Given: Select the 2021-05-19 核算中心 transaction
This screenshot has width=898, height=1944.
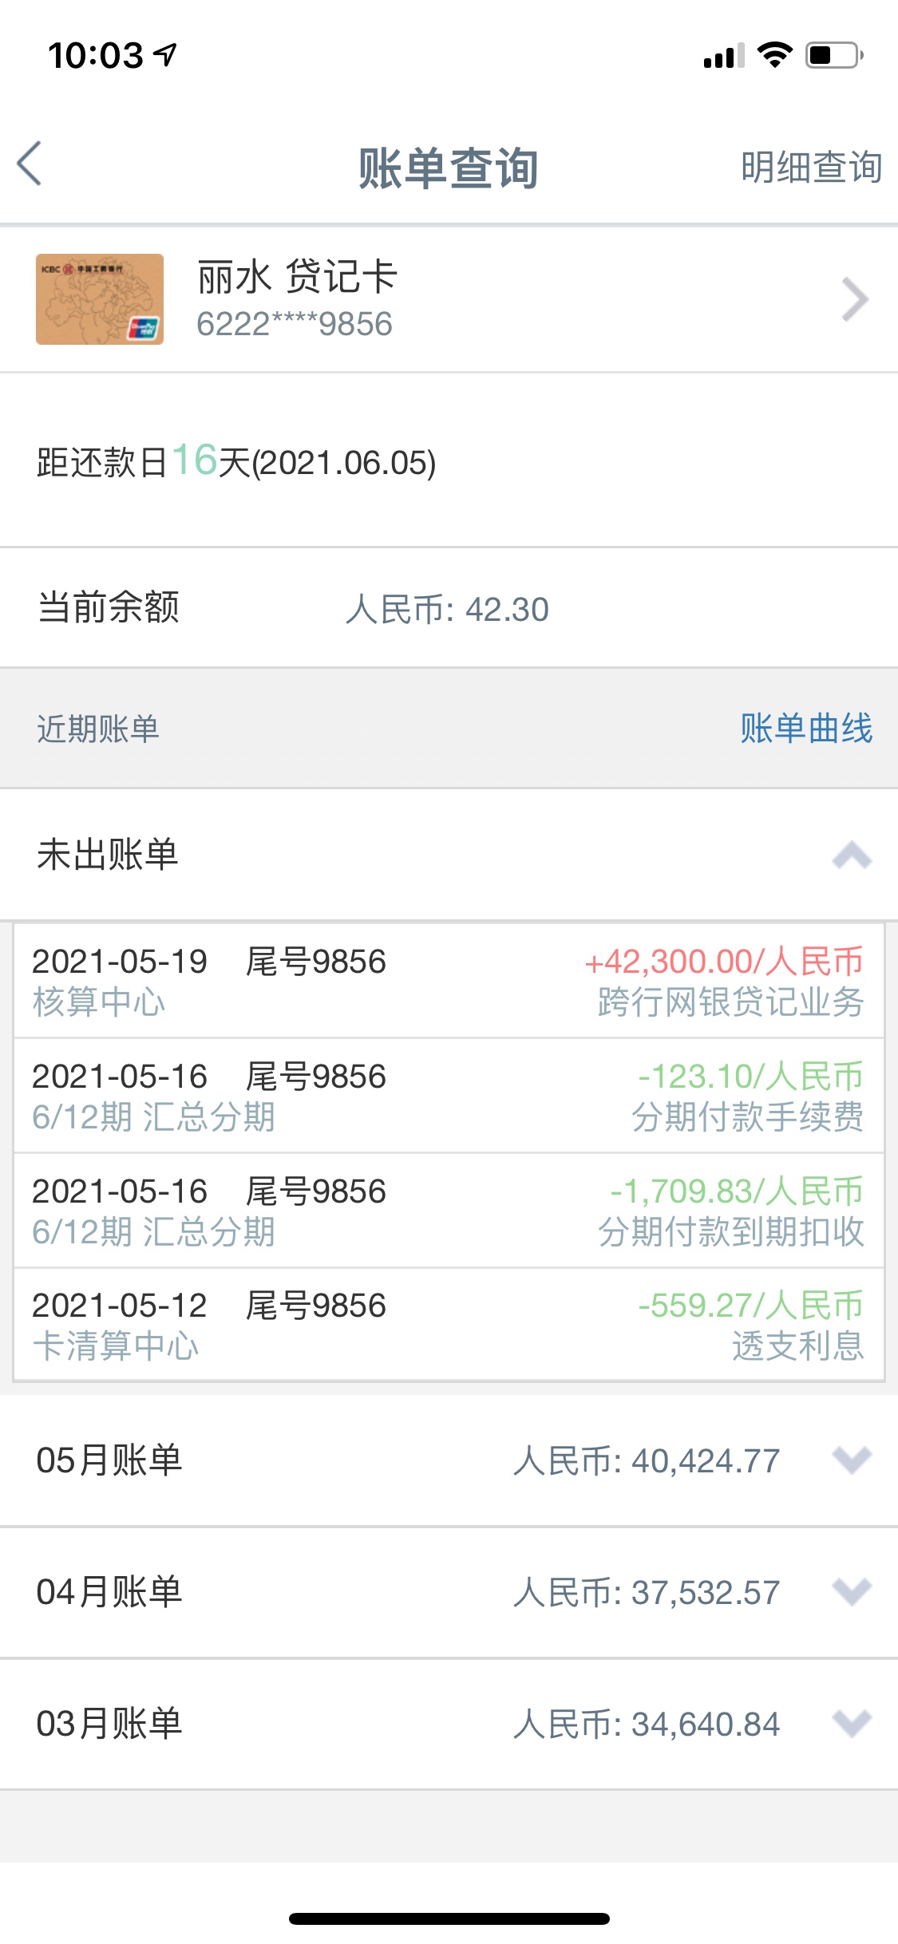Looking at the screenshot, I should click(447, 981).
